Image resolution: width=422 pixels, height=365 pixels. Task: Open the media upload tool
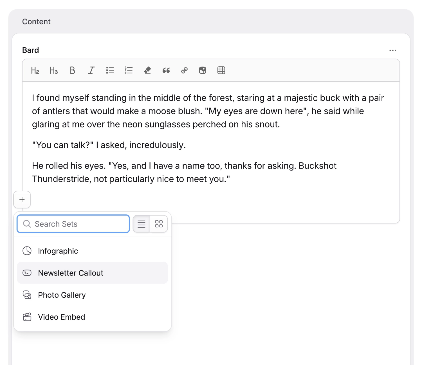click(x=203, y=70)
